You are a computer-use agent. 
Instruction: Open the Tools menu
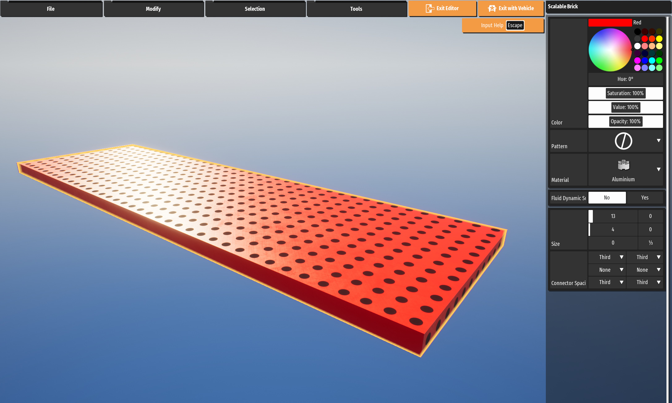tap(356, 9)
